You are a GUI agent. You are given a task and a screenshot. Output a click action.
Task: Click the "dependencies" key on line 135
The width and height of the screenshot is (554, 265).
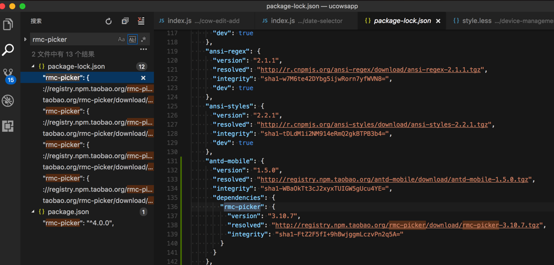point(239,198)
